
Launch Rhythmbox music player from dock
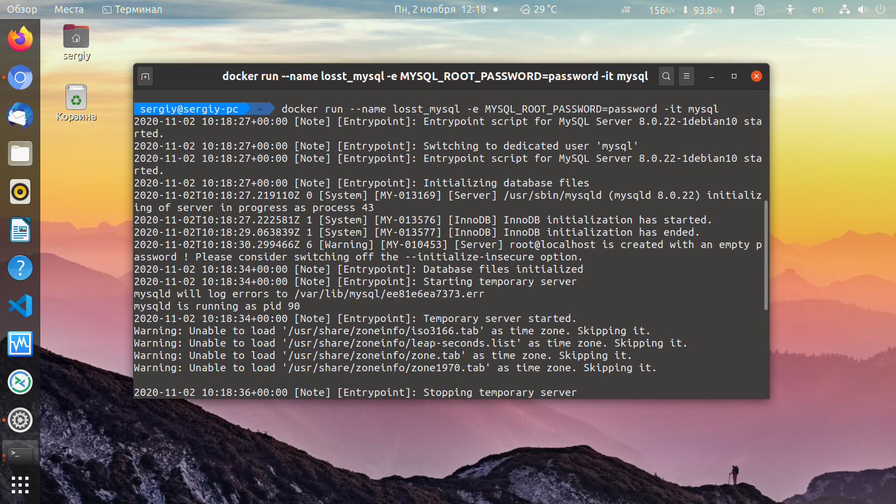tap(20, 192)
